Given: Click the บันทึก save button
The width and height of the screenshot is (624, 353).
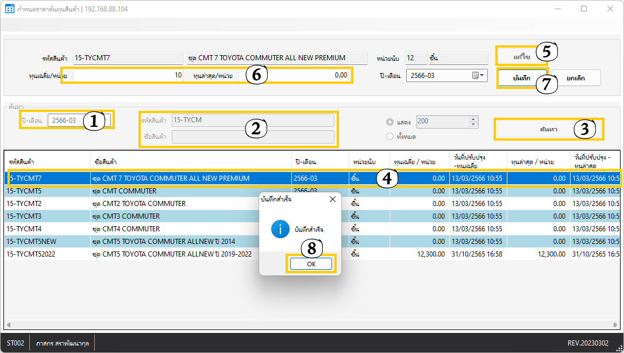Looking at the screenshot, I should pyautogui.click(x=521, y=78).
